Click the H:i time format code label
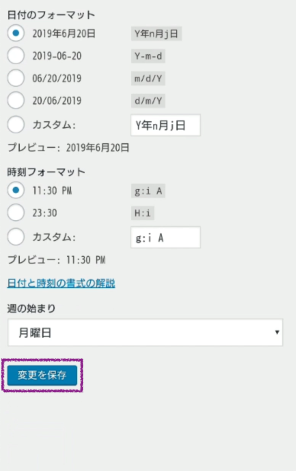This screenshot has height=471, width=296. coord(142,213)
